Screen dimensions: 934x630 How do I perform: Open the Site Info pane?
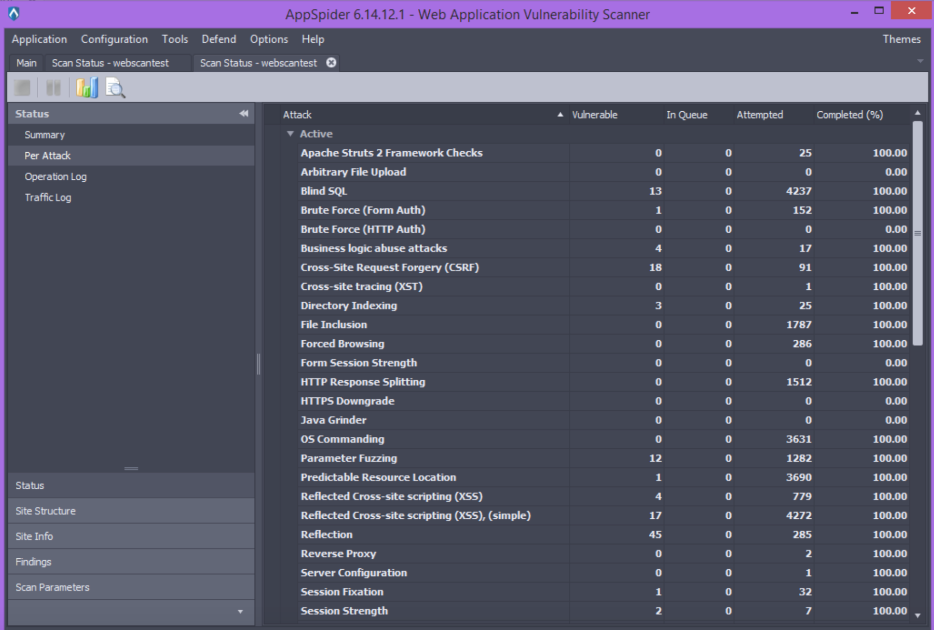tap(132, 536)
